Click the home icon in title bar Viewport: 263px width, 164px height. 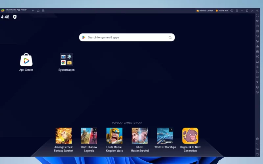point(38,10)
